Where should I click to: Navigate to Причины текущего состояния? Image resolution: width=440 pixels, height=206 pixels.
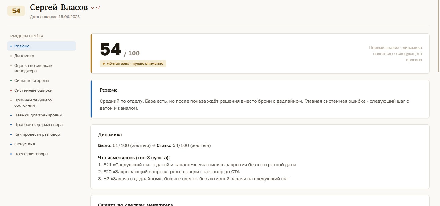click(x=42, y=103)
